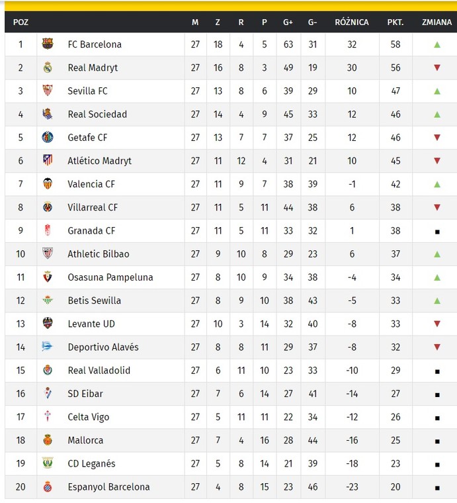Click red down arrow in Real Madryt row
The width and height of the screenshot is (457, 503).
pos(436,68)
